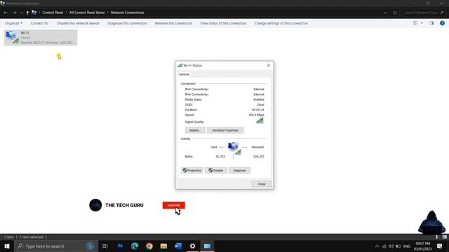The width and height of the screenshot is (449, 252).
Task: Show hidden system tray icons
Action: [x=377, y=246]
